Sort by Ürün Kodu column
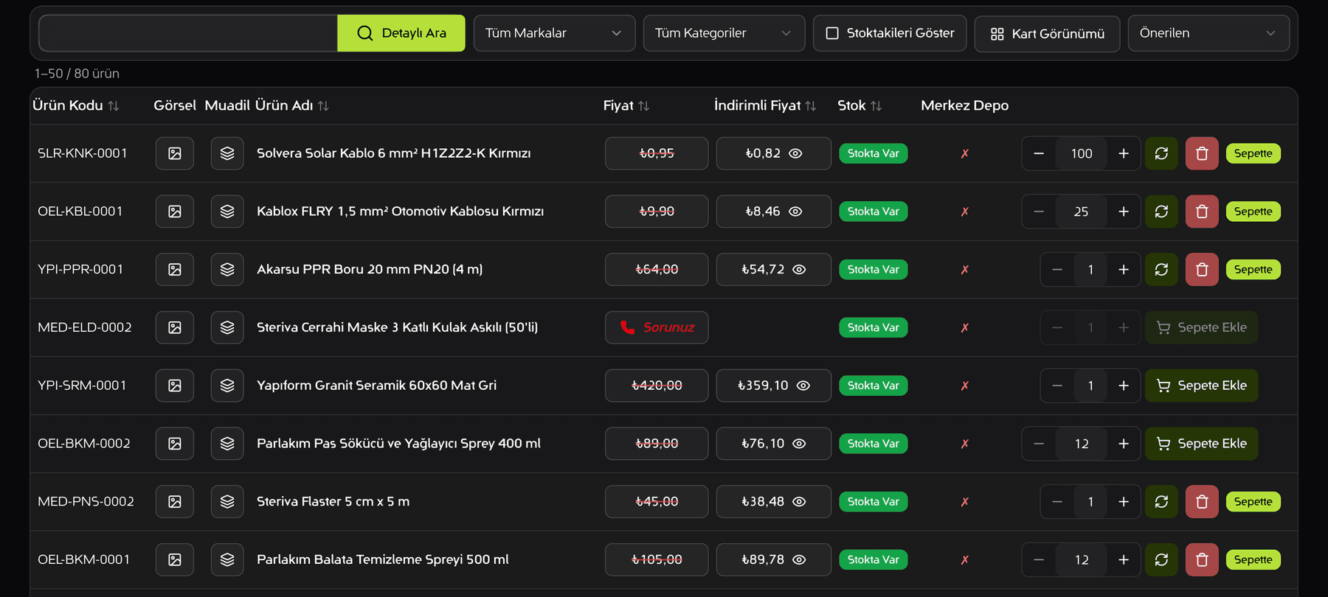The width and height of the screenshot is (1328, 597). tap(75, 105)
